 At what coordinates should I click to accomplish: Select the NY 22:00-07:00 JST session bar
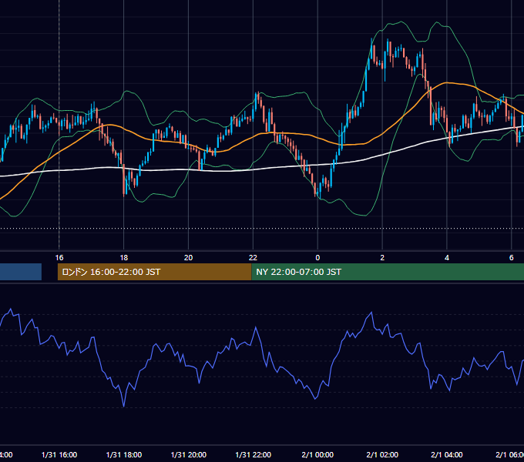pos(388,272)
